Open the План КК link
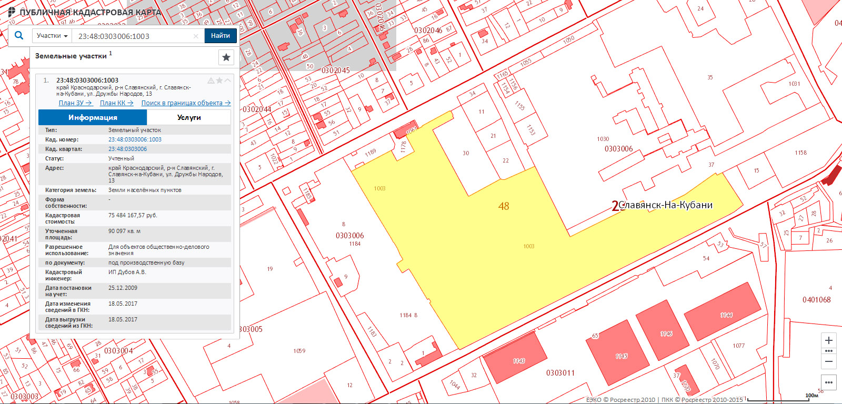 coord(116,103)
